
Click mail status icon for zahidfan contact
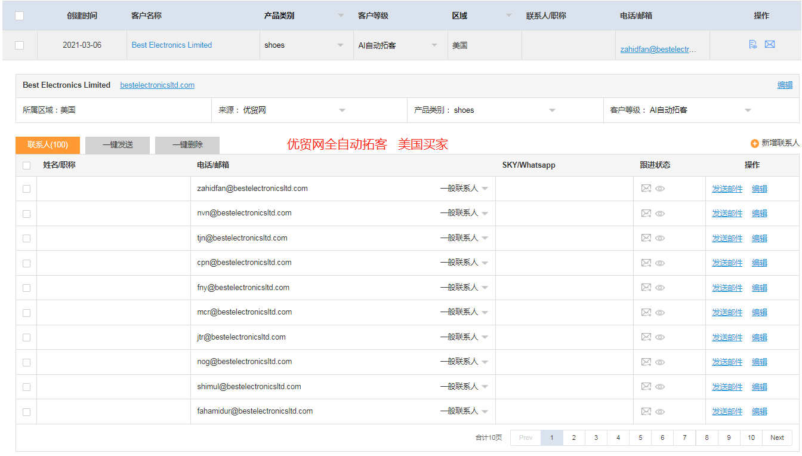pos(646,189)
